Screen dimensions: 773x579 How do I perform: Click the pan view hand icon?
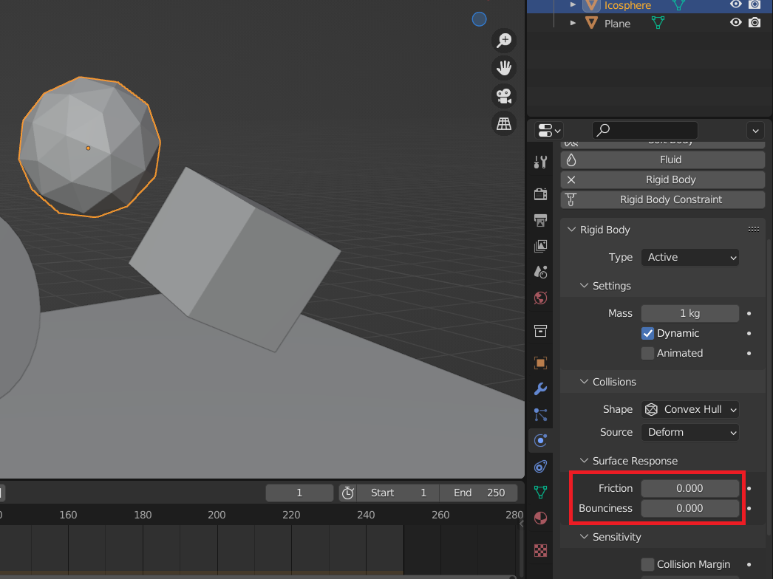pos(504,69)
